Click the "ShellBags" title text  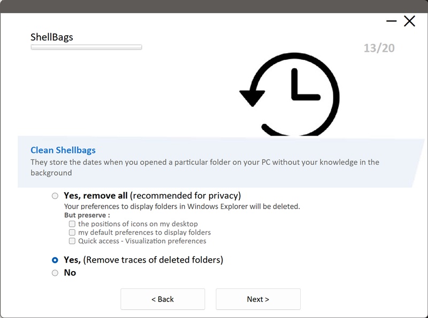point(52,37)
